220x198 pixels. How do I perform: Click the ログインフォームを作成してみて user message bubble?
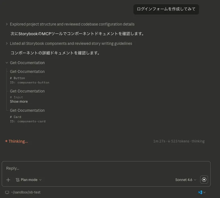pyautogui.click(x=166, y=9)
